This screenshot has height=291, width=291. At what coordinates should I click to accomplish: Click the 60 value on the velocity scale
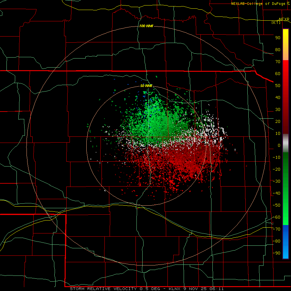(278, 74)
